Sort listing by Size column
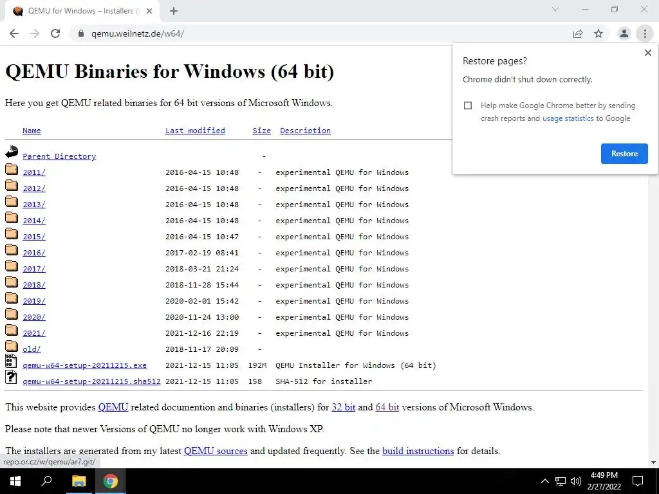Screen dimensions: 659x494 (x=261, y=131)
